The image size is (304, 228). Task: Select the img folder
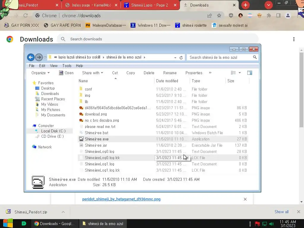[163, 95]
